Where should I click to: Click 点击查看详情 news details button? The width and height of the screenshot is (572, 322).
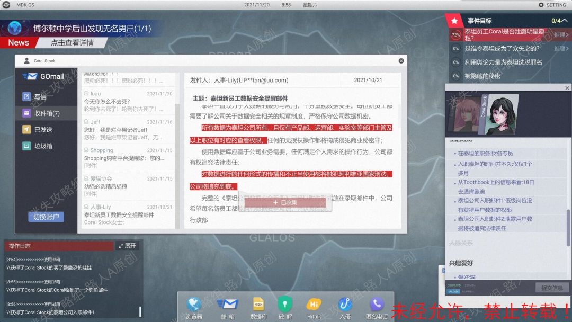(x=72, y=43)
